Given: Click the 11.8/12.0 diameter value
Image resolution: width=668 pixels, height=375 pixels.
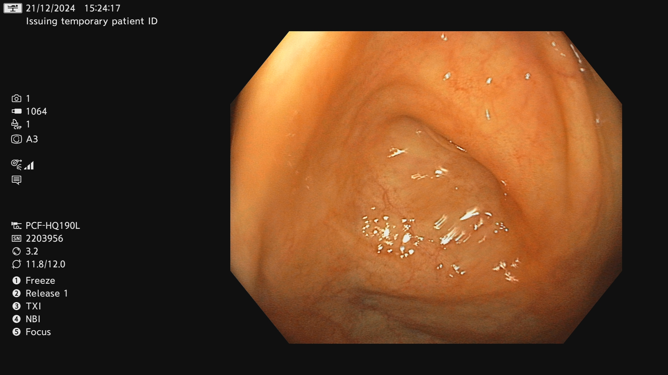Looking at the screenshot, I should click(x=46, y=264).
